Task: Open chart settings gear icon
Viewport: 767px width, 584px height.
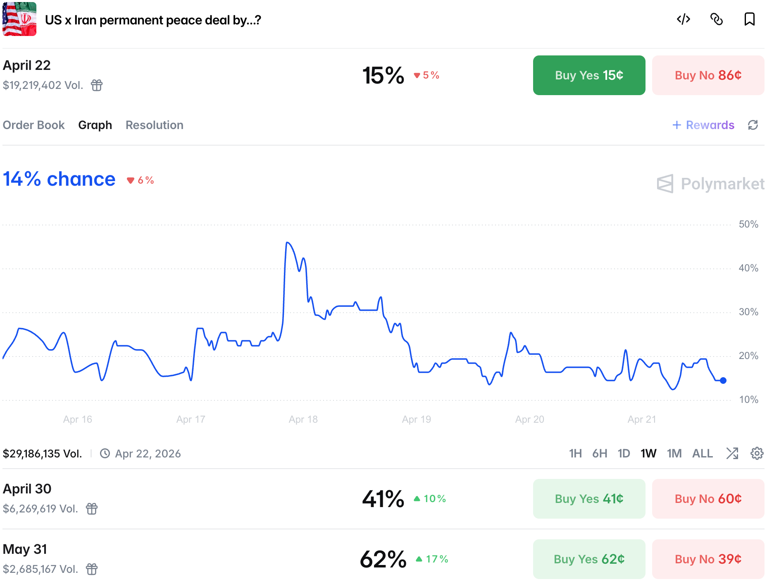Action: point(757,453)
